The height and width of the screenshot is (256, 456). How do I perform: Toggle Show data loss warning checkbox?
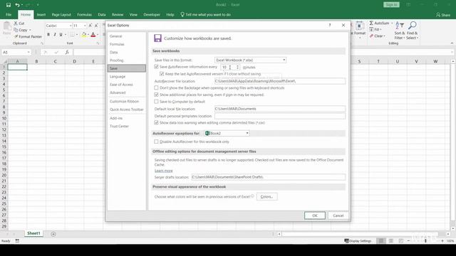(x=156, y=122)
